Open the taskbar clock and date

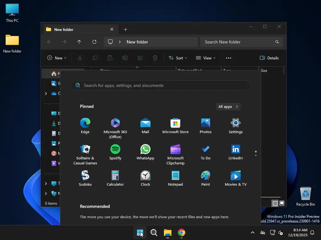298,232
